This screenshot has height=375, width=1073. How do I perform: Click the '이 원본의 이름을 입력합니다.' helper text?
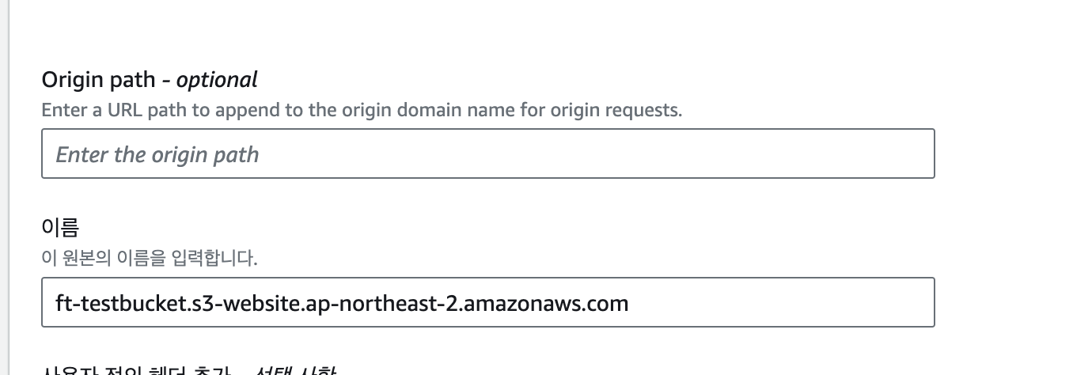150,258
